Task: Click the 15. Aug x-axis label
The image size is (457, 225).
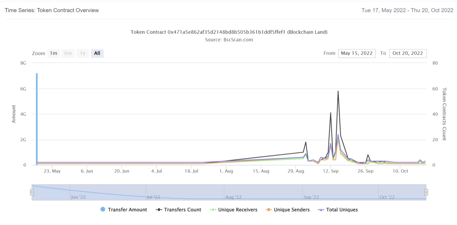Action: coord(261,171)
